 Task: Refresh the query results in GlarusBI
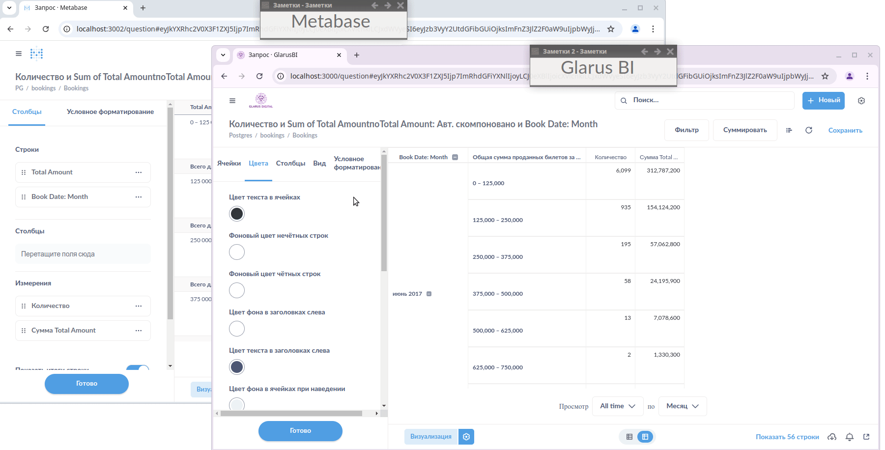pyautogui.click(x=808, y=130)
